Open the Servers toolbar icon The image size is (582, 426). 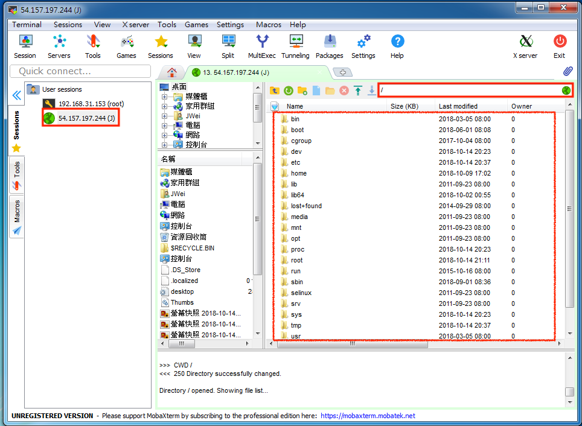tap(59, 46)
